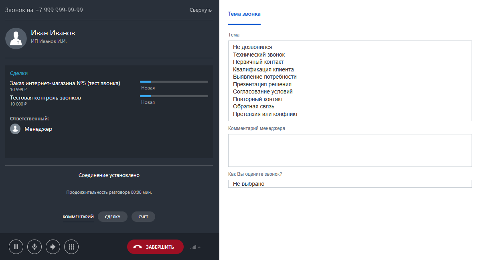Click call title with phone number
The image size is (480, 260).
click(44, 10)
